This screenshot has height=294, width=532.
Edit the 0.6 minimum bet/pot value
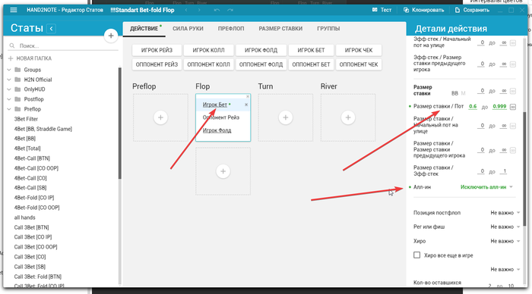pyautogui.click(x=473, y=106)
